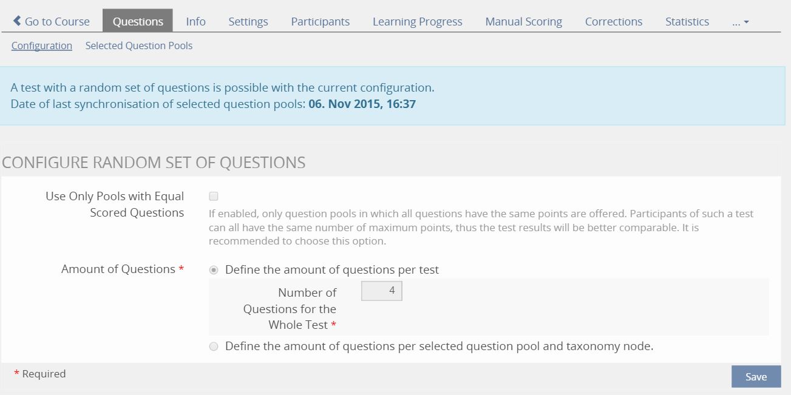This screenshot has height=395, width=791.
Task: Select 'Define the amount of questions per test' radio
Action: [214, 270]
